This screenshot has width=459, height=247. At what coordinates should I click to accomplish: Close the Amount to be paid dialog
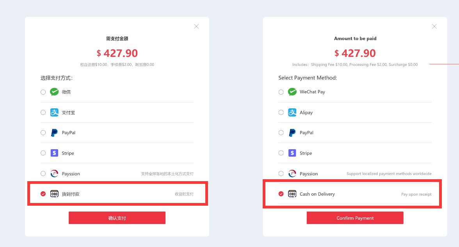pos(434,26)
